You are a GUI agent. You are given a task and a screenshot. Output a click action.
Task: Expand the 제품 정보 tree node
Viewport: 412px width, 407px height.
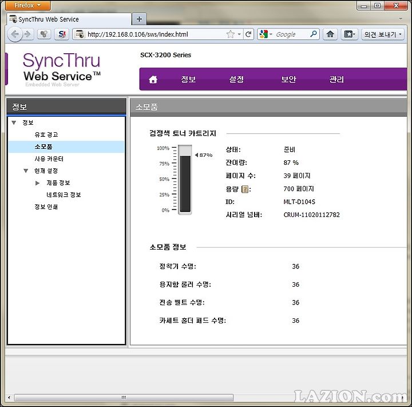click(x=37, y=183)
